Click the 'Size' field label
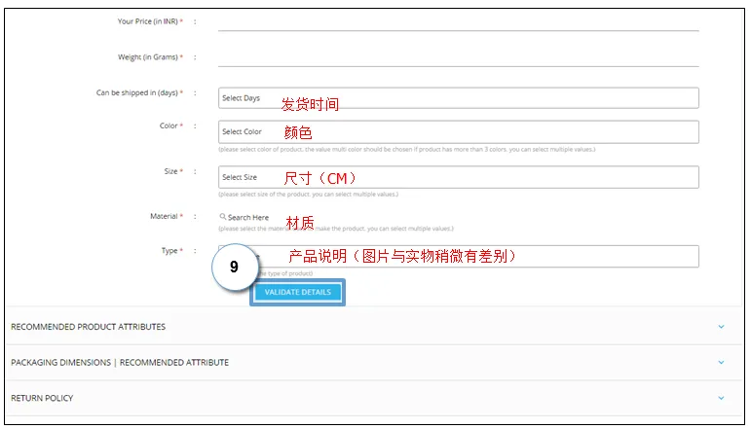 click(171, 171)
